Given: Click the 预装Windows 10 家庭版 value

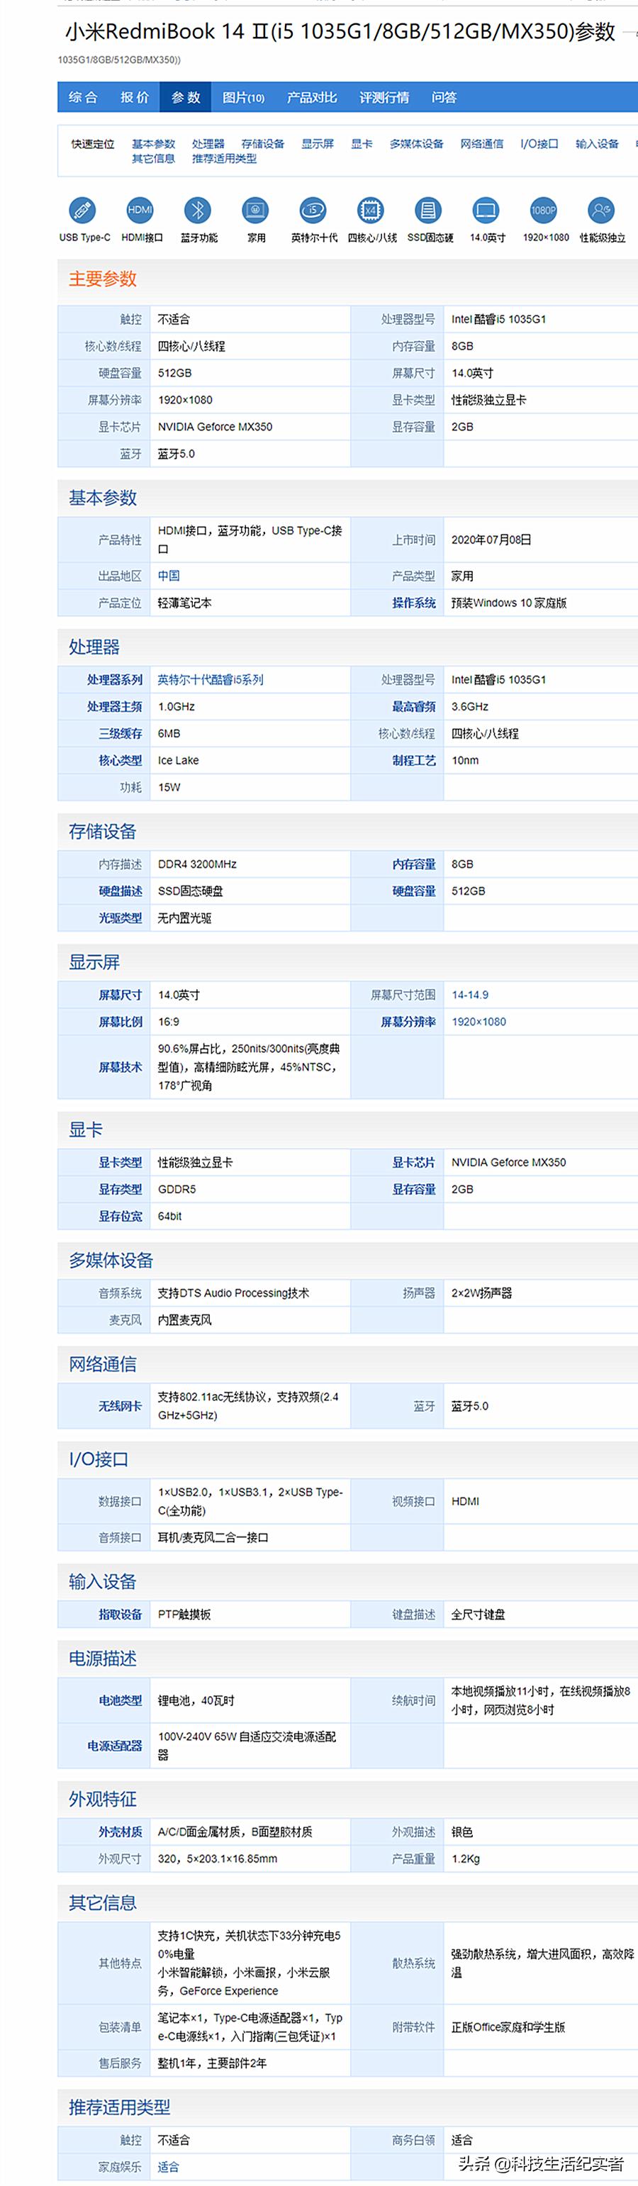Looking at the screenshot, I should (509, 603).
